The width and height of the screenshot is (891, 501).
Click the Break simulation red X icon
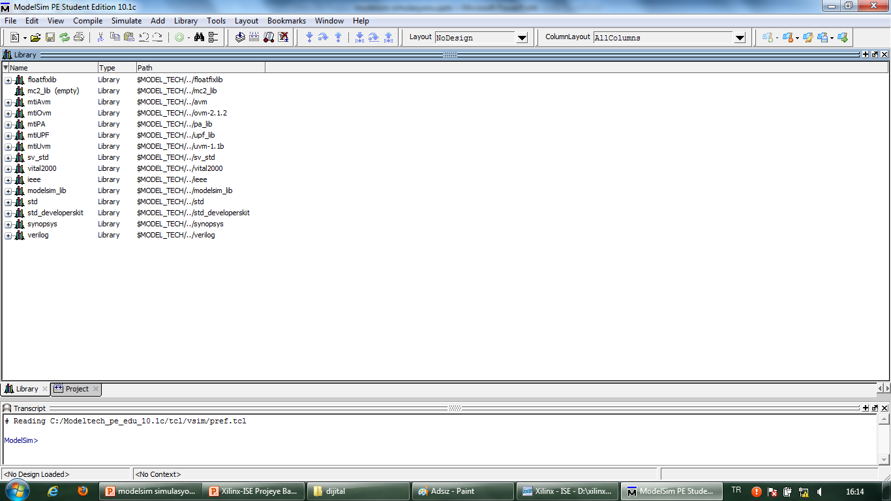pos(283,37)
